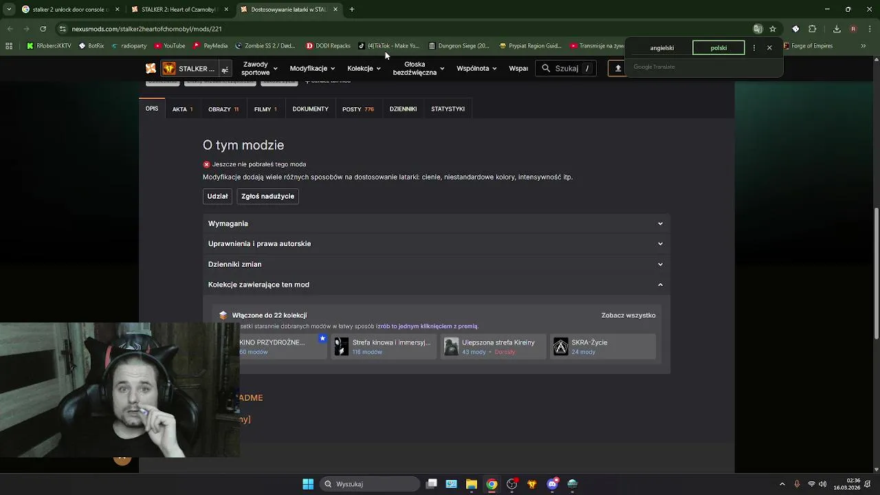Select polski in Google Translate popup
The image size is (880, 495).
point(718,47)
